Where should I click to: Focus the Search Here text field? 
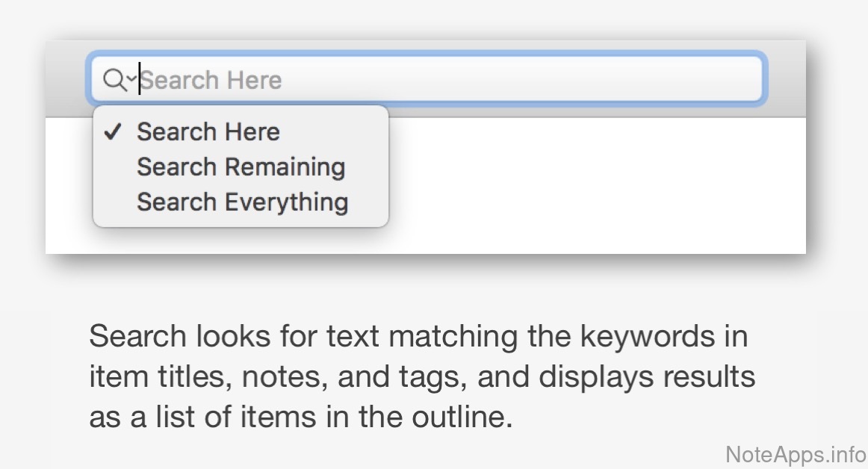coord(448,78)
